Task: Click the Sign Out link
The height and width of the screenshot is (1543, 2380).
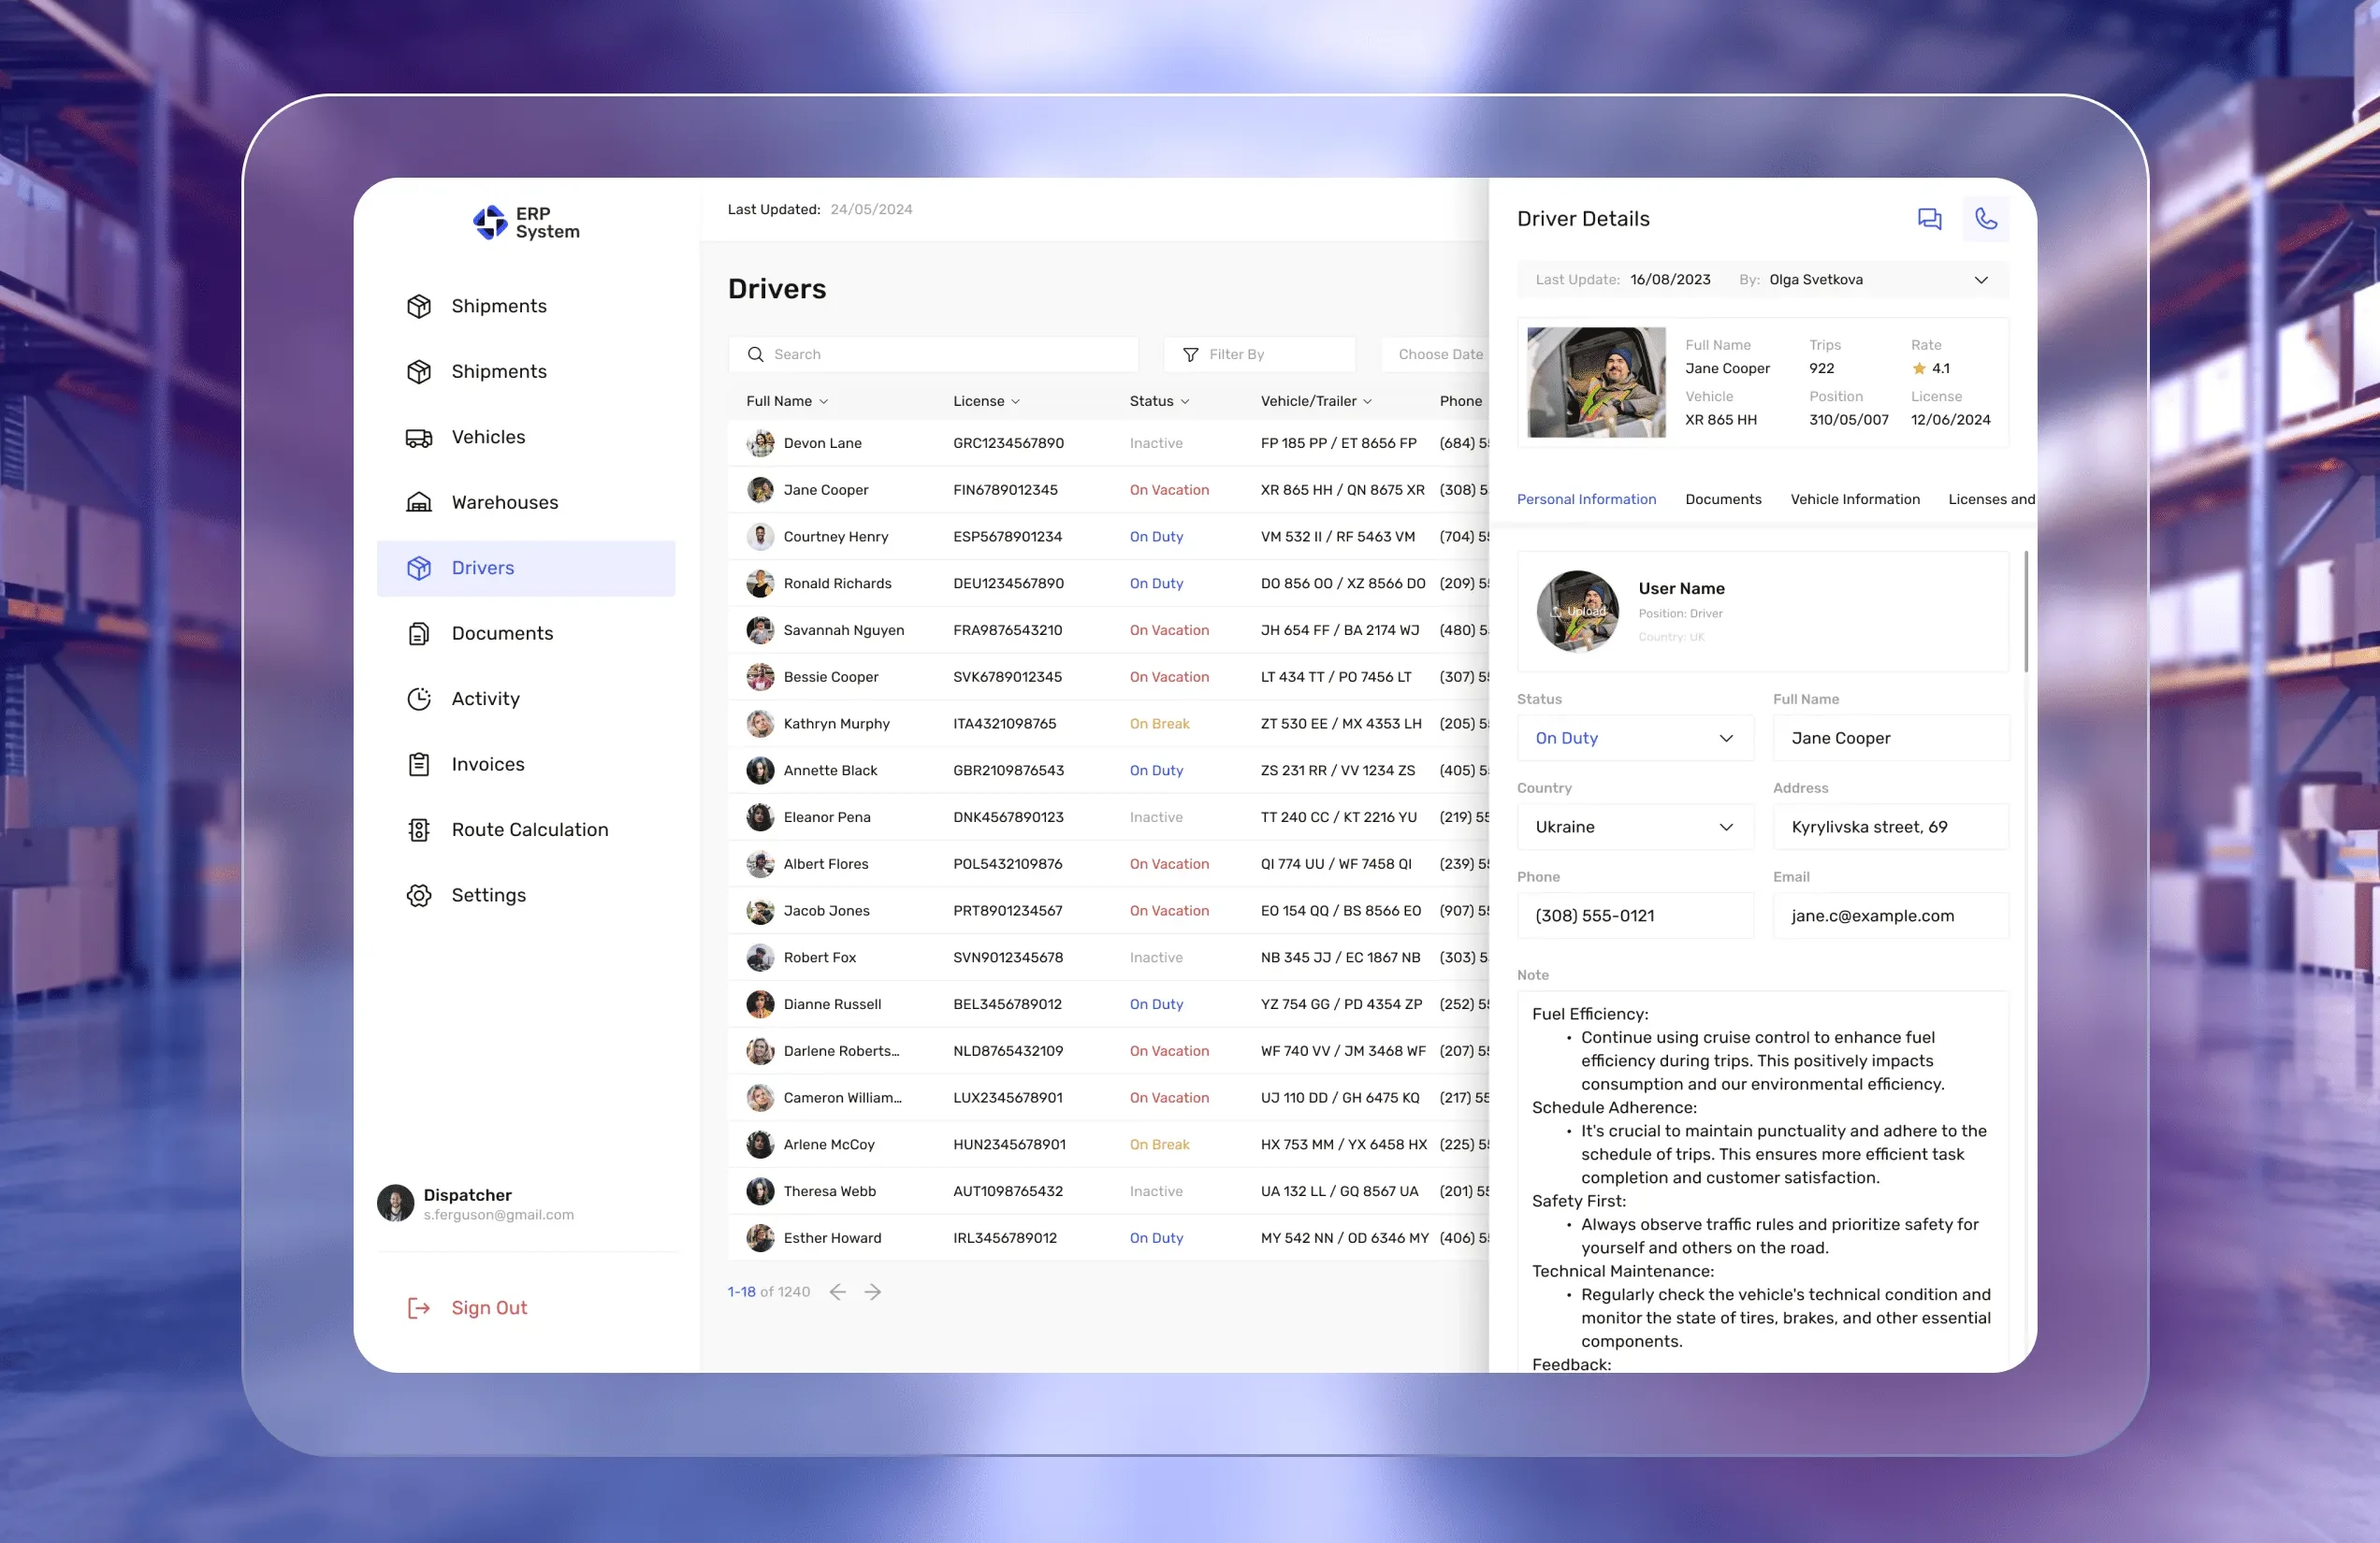Action: tap(488, 1307)
